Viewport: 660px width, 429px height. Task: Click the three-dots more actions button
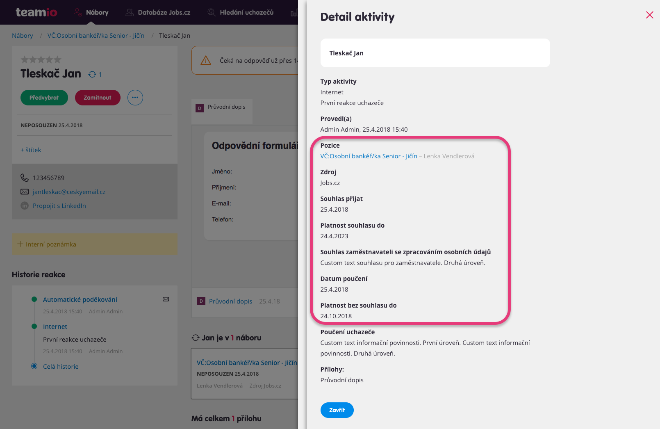[x=135, y=98]
